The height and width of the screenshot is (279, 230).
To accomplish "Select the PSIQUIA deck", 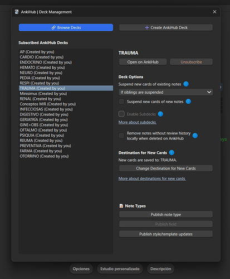I will pyautogui.click(x=66, y=135).
